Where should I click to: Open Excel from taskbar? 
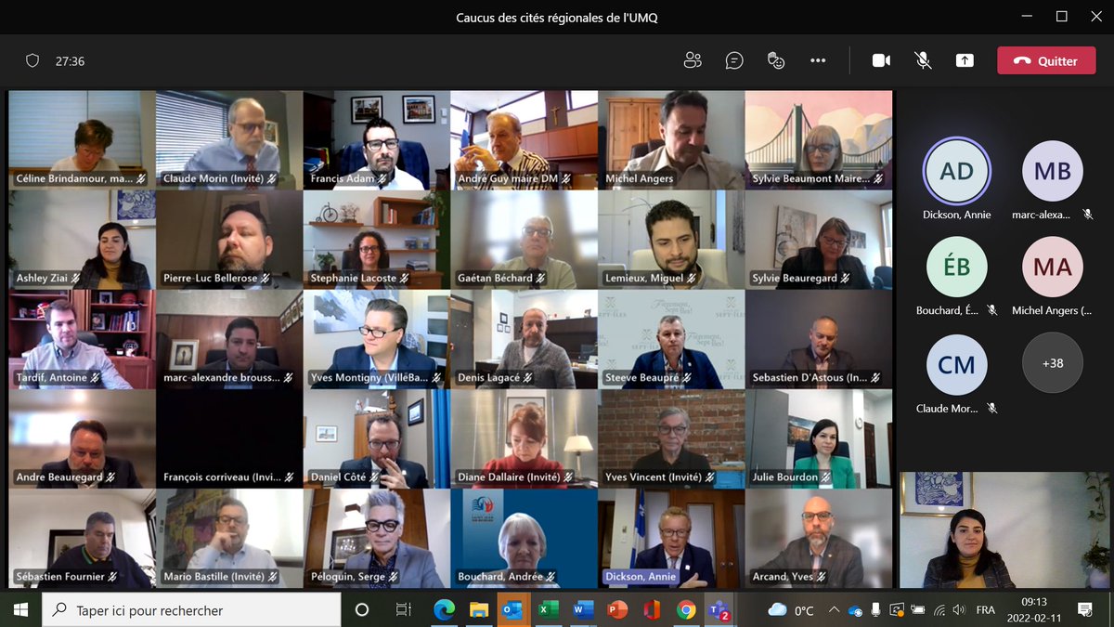click(x=548, y=610)
